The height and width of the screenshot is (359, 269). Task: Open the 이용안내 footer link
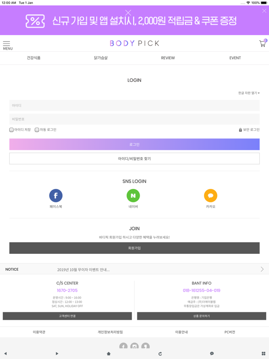pos(181,332)
